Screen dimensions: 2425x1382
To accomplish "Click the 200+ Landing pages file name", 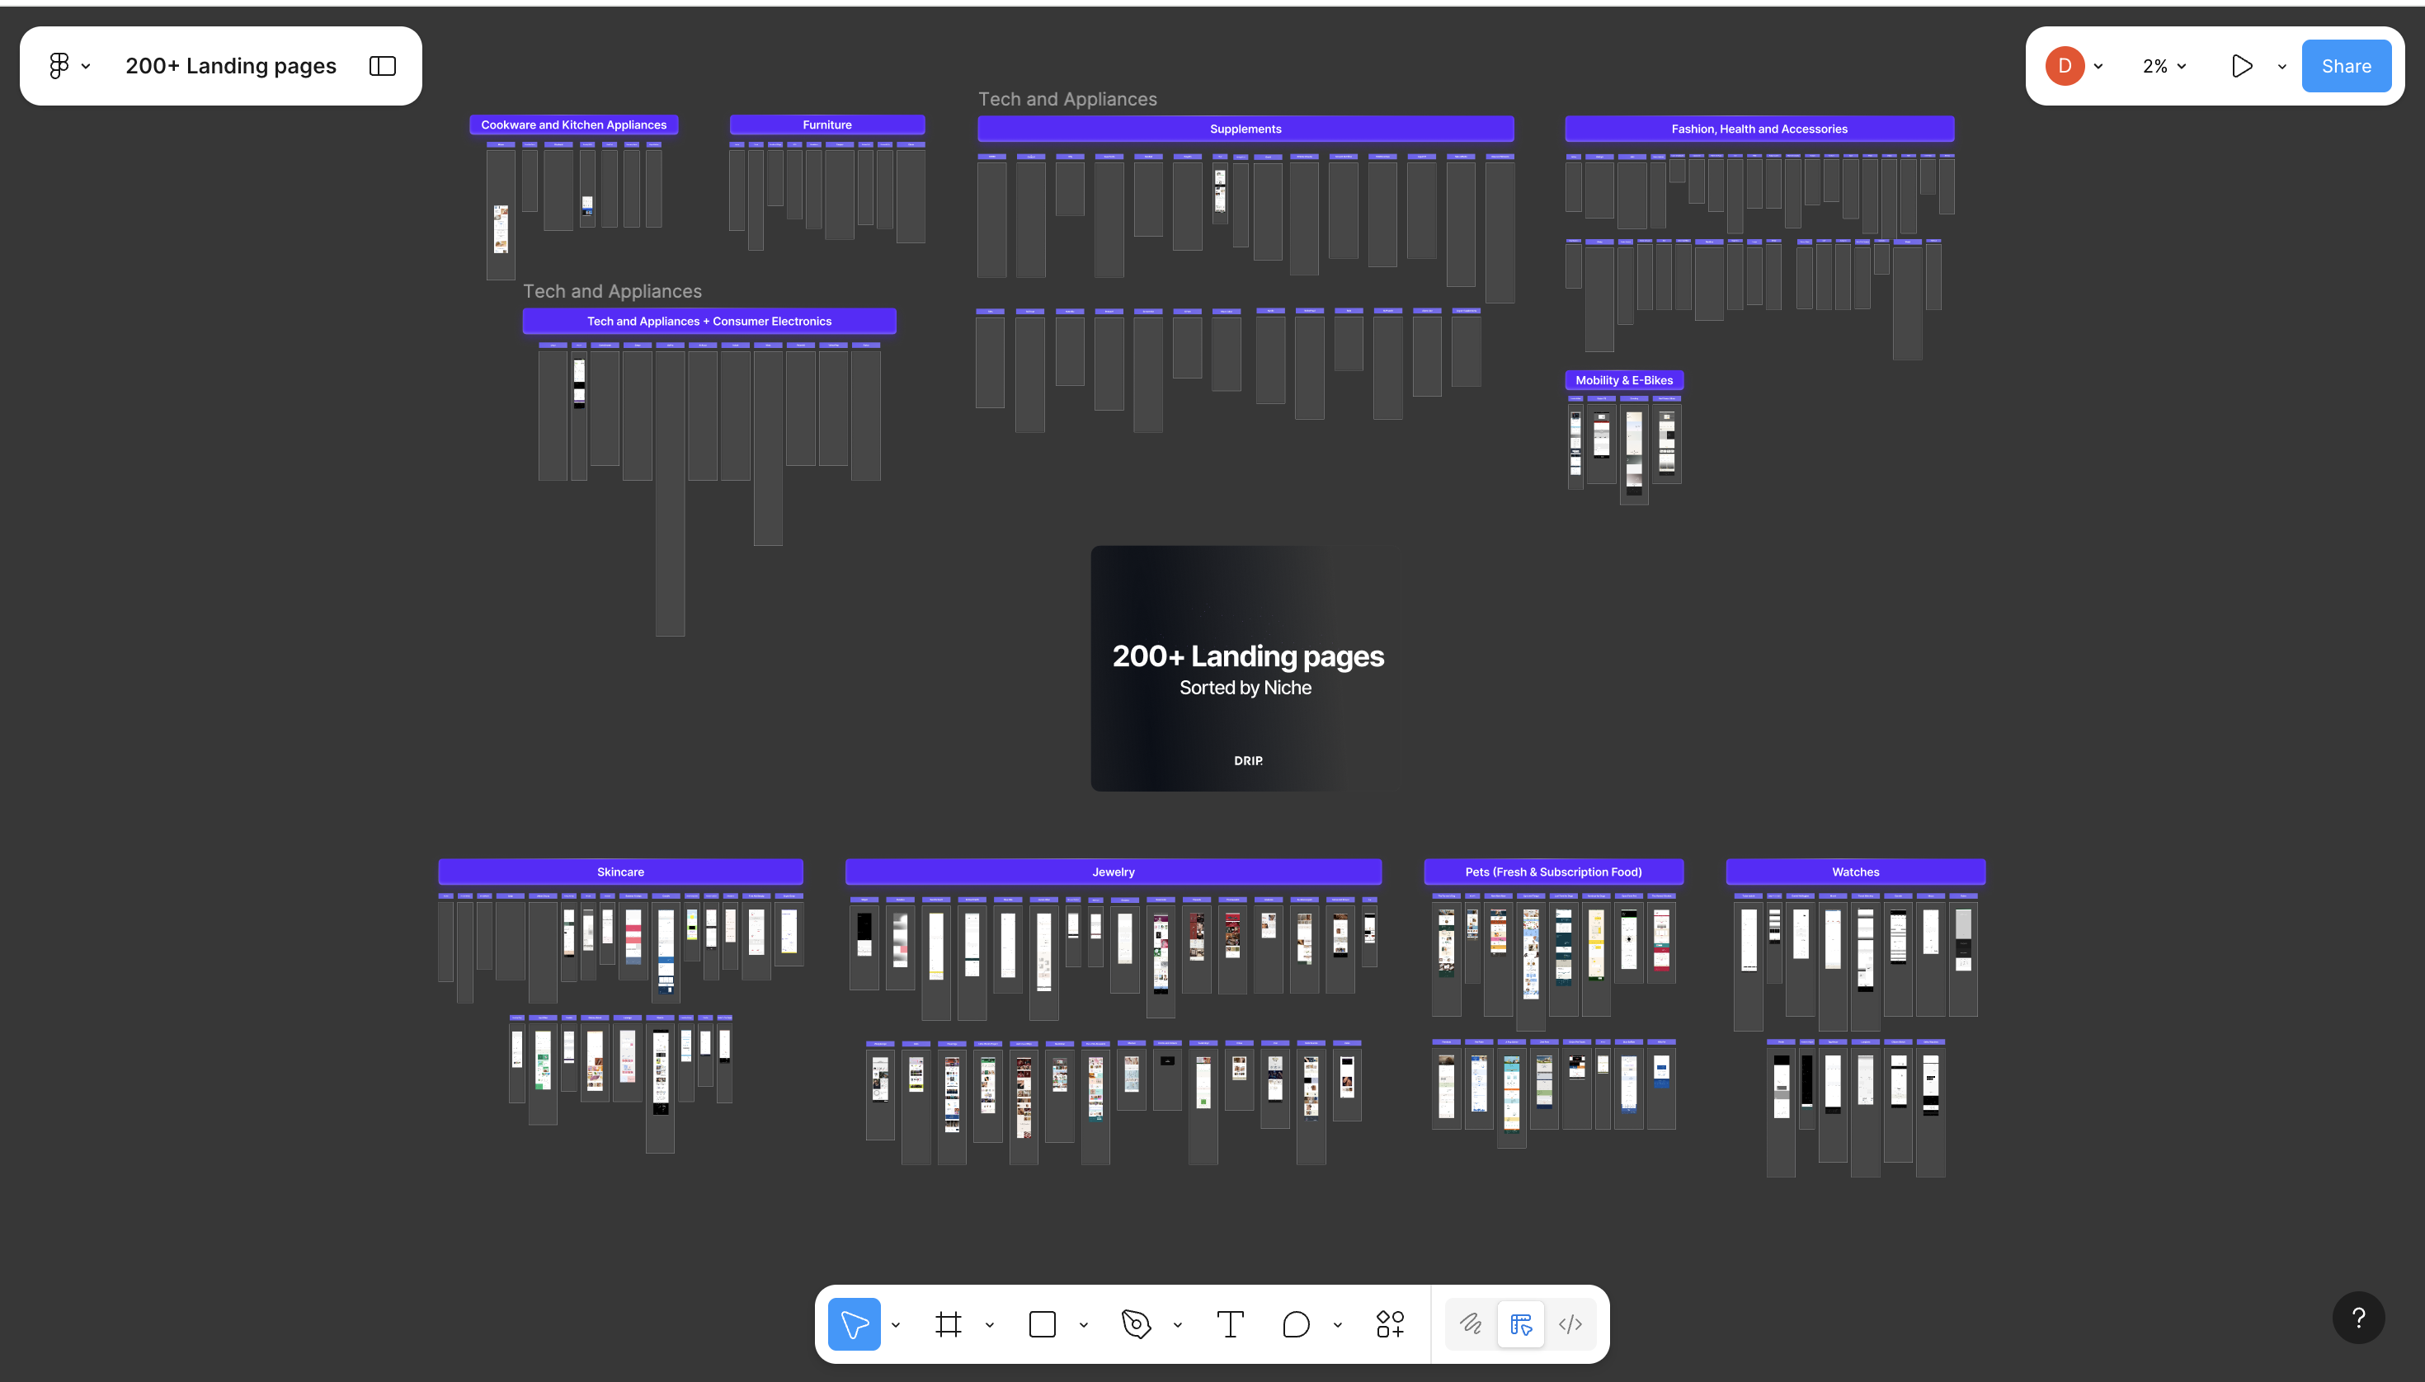I will [231, 65].
